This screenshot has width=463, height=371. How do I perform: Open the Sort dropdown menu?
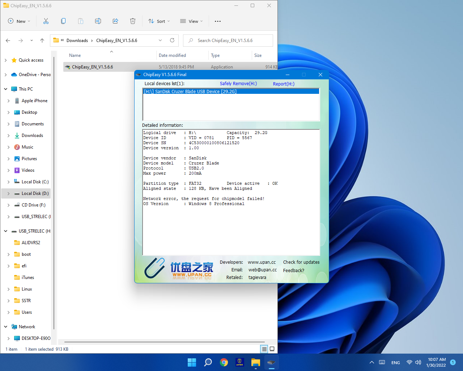159,21
